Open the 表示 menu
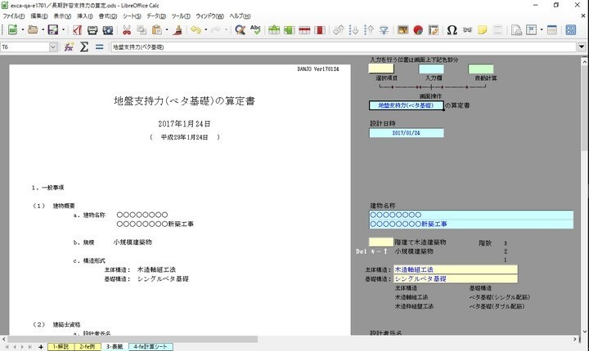Screen dimensions: 589x351 coord(62,16)
